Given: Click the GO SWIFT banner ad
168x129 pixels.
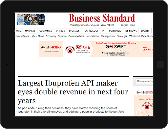Looking at the screenshot, I should coord(116,49).
